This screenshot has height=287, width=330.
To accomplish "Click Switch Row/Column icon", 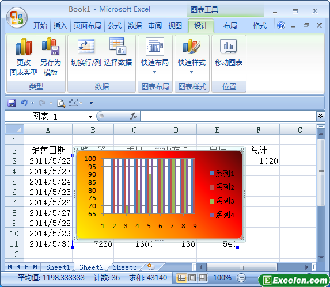I will [86, 46].
